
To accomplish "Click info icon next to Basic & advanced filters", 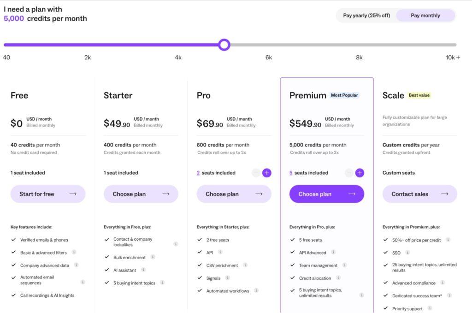I will (74, 252).
